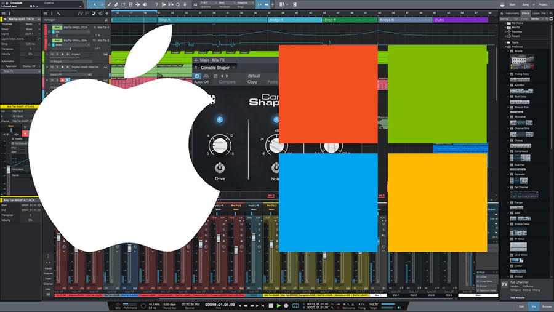Open the browser Home icon
The height and width of the screenshot is (312, 554).
[502, 14]
